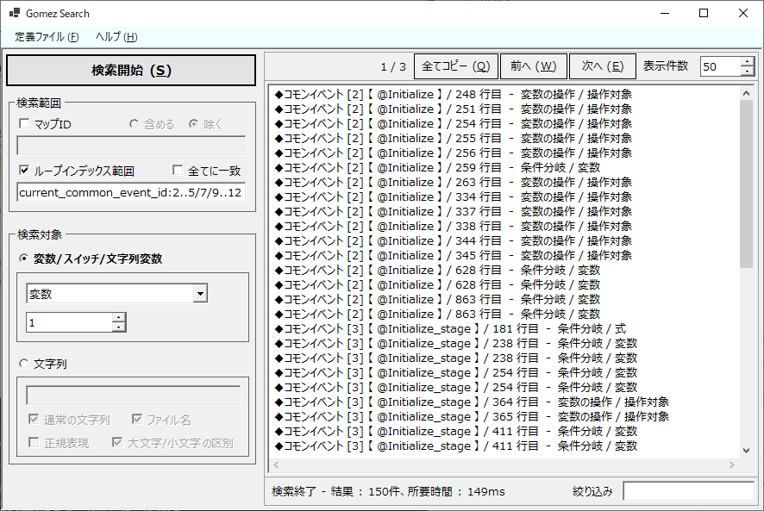Open the 変数 type dropdown

pos(200,293)
